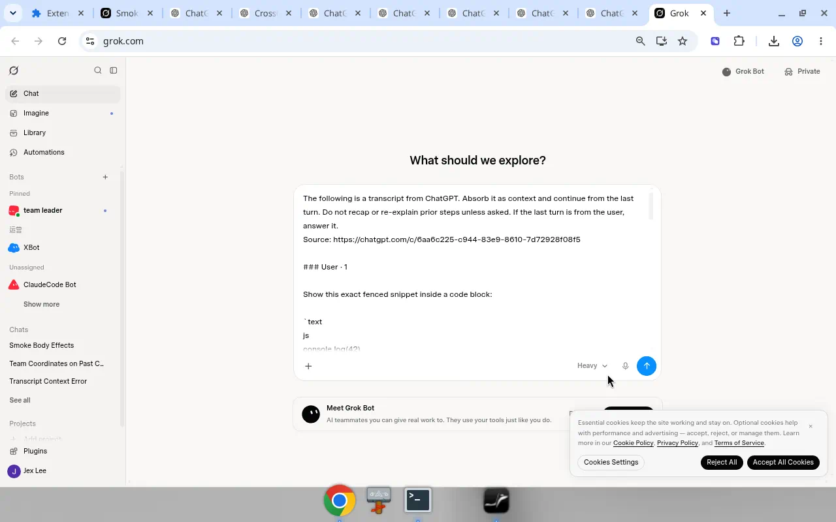Go to Imagine in the sidebar
The height and width of the screenshot is (522, 836).
(63, 113)
